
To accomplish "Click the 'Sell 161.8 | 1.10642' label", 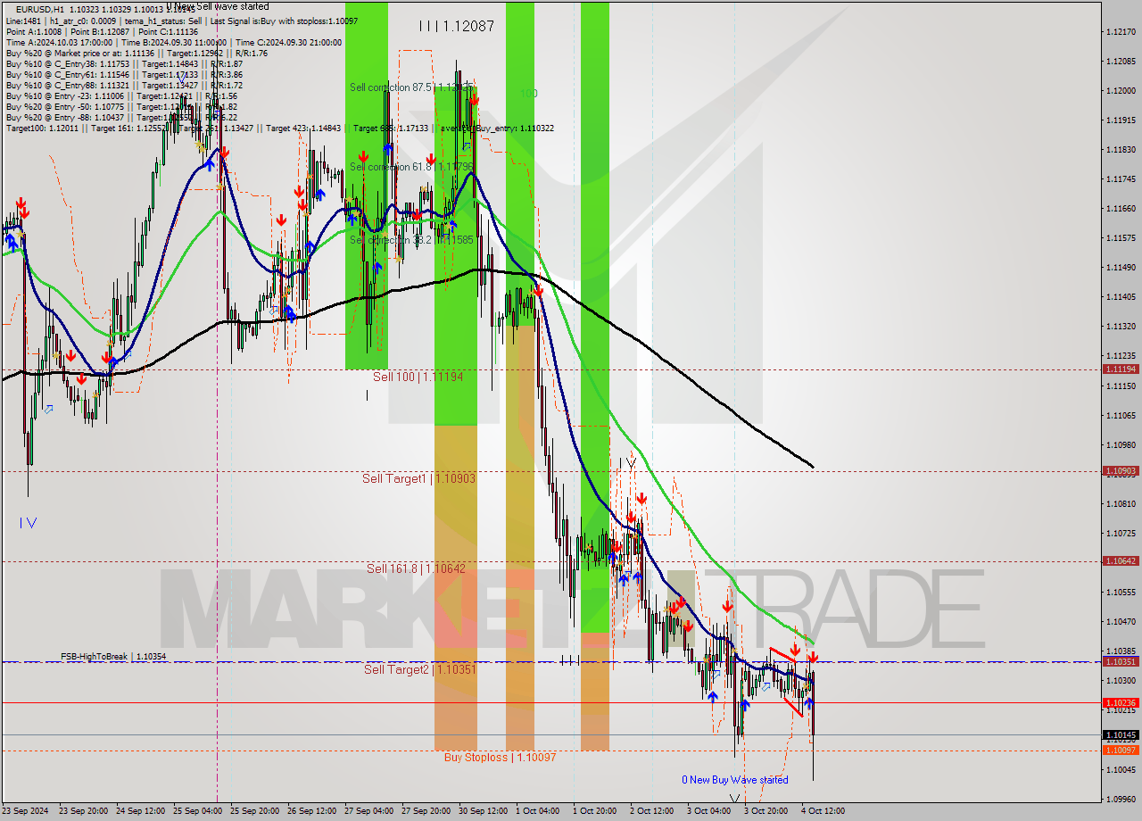I will point(416,568).
